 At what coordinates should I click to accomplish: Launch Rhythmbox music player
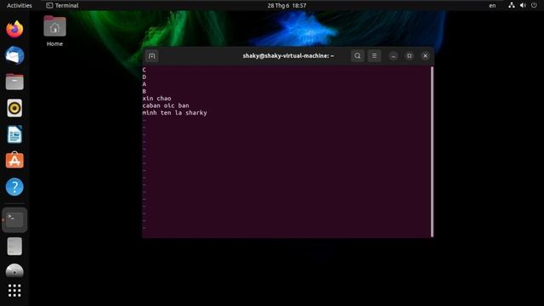pyautogui.click(x=14, y=108)
